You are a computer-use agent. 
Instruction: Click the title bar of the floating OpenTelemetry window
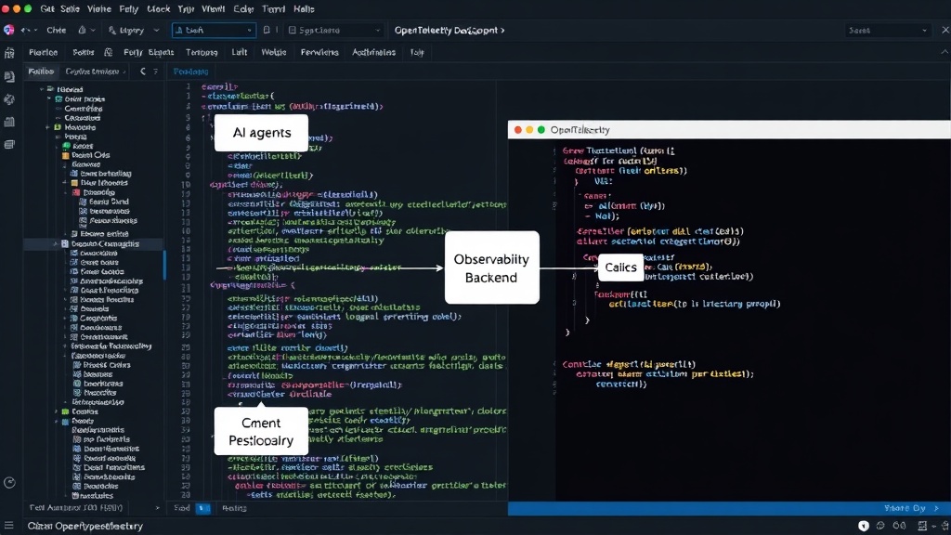pos(729,130)
